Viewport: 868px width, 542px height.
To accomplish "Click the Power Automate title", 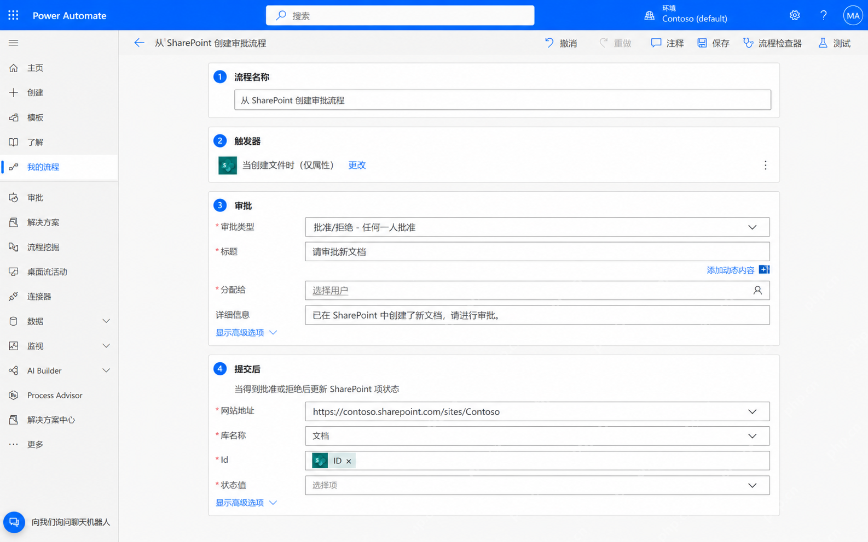I will (x=70, y=15).
